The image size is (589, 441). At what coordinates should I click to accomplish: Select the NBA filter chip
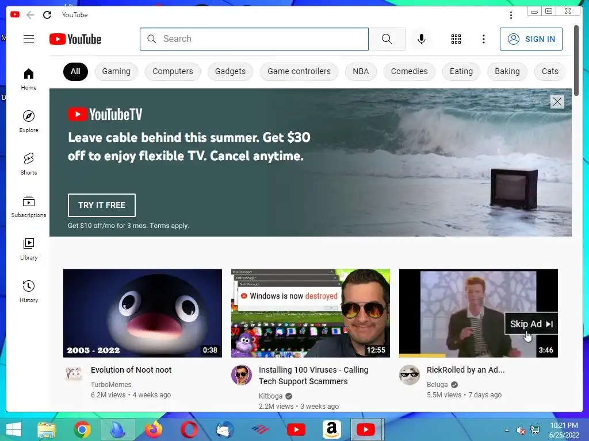(x=361, y=72)
